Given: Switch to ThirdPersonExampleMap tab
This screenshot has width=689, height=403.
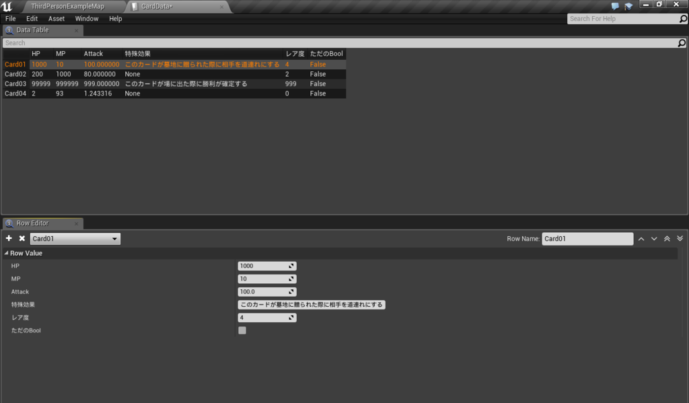Looking at the screenshot, I should [68, 7].
